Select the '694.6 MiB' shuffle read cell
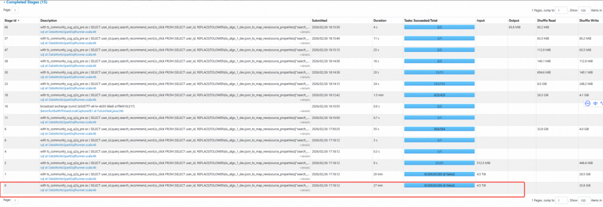 (544, 72)
